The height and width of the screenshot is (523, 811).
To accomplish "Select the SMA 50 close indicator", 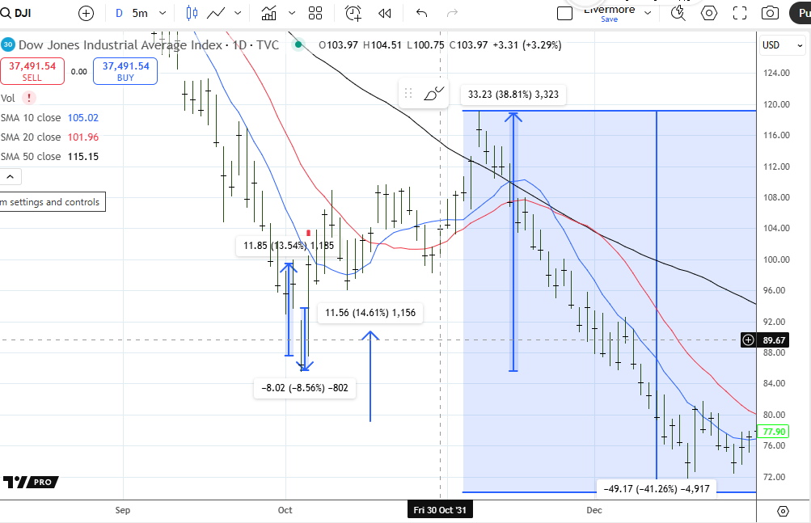I will pos(49,156).
